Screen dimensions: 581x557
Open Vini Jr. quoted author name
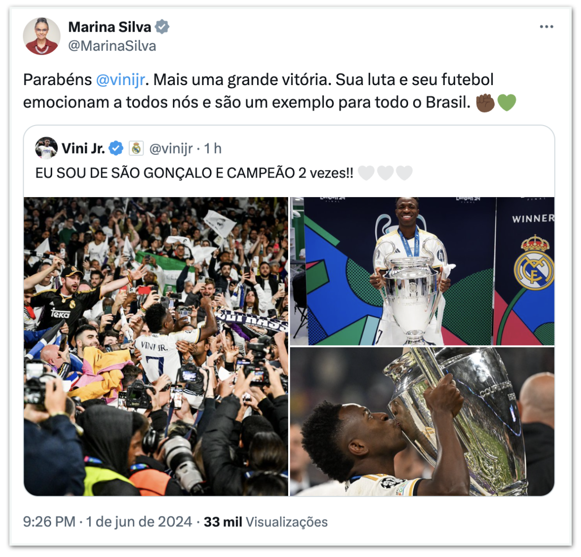click(83, 148)
